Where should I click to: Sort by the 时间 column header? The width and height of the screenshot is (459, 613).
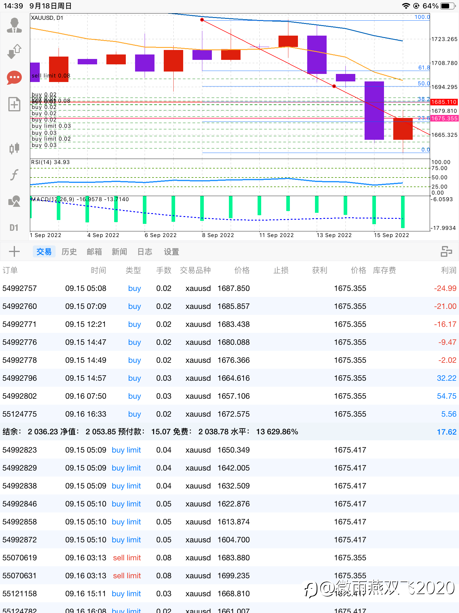98,270
